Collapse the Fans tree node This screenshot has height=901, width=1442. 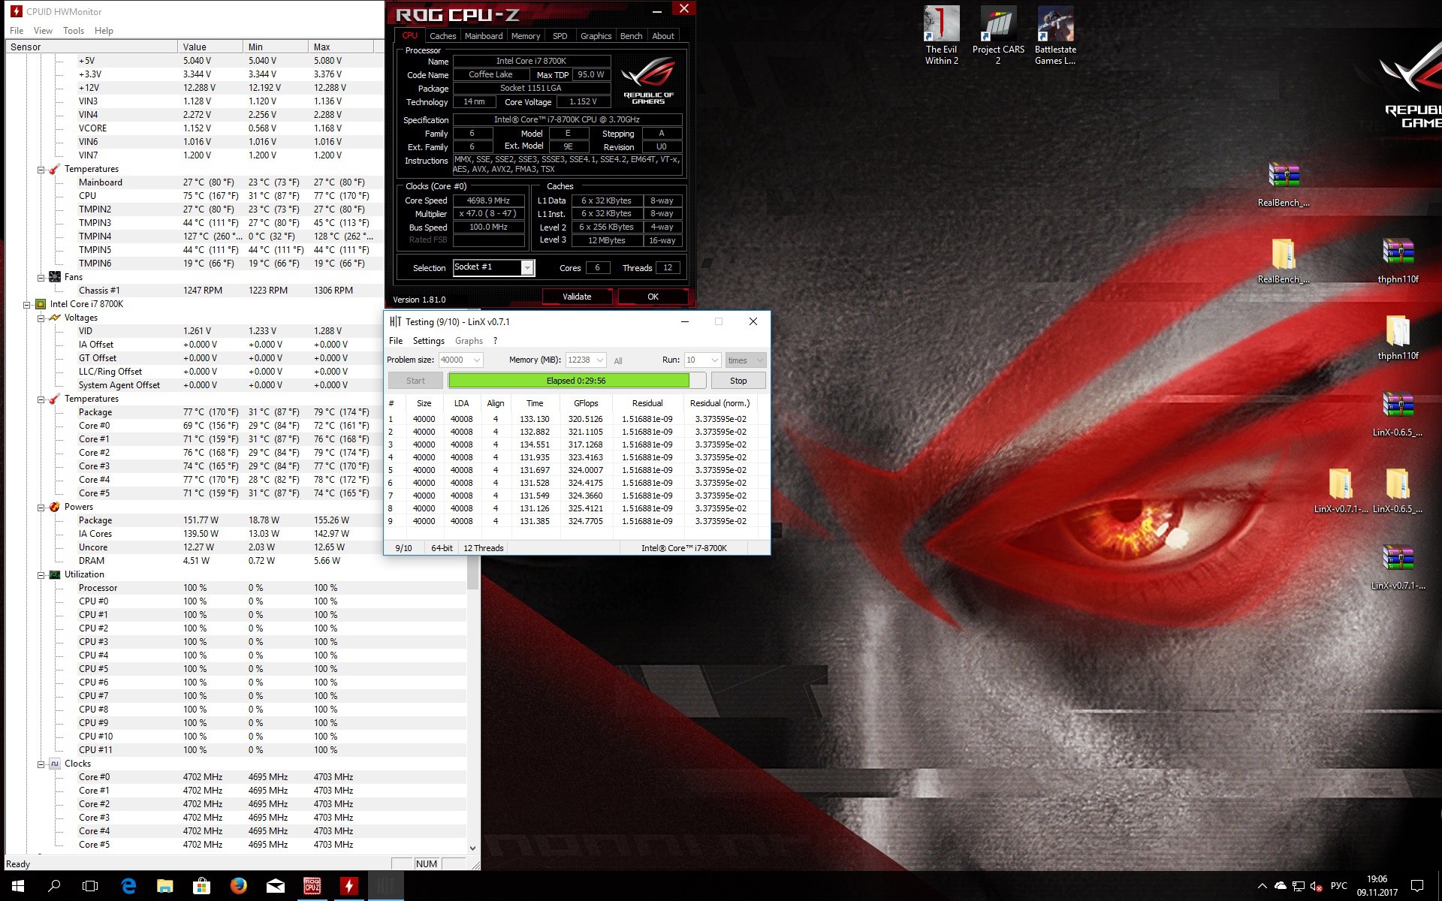tap(41, 277)
